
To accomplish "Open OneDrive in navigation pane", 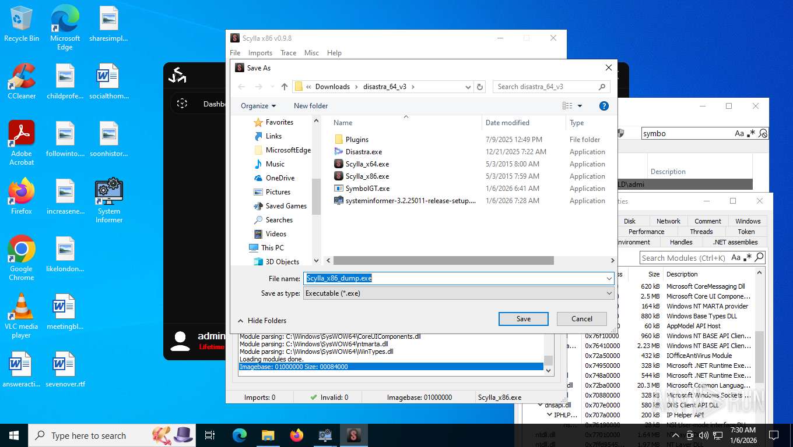I will click(280, 178).
